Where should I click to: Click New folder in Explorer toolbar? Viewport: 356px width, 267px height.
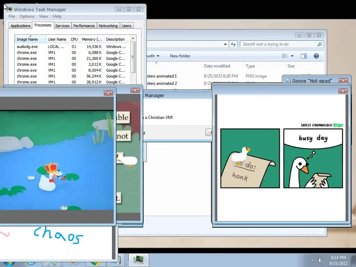tap(180, 56)
